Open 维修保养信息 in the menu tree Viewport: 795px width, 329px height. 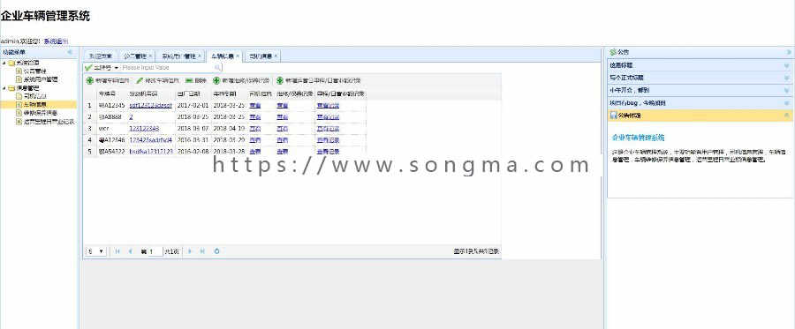pyautogui.click(x=41, y=113)
